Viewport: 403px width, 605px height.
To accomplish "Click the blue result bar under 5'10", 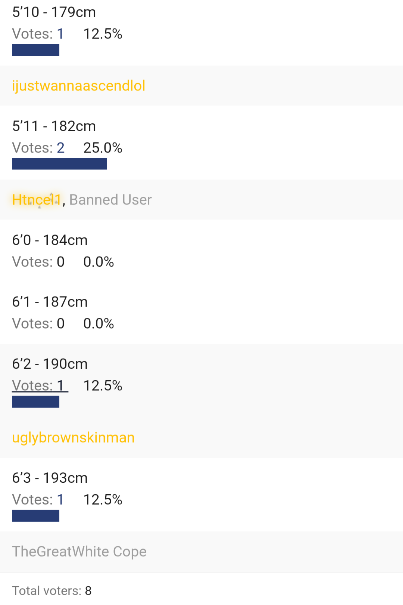I will (35, 50).
